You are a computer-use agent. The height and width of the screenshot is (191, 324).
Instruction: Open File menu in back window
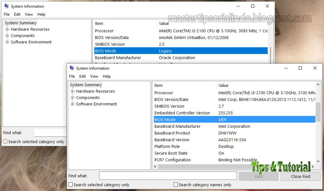click(x=7, y=14)
